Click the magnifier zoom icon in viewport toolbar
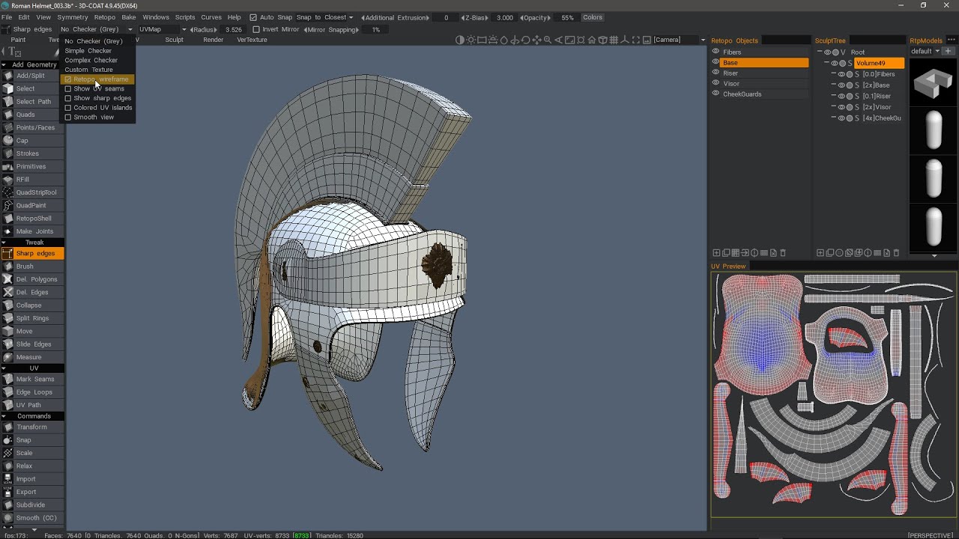 click(548, 40)
